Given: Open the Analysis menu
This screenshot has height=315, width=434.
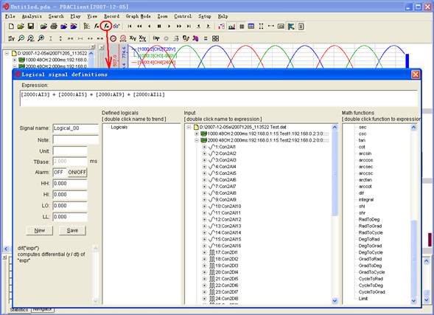Looking at the screenshot, I should click(32, 16).
